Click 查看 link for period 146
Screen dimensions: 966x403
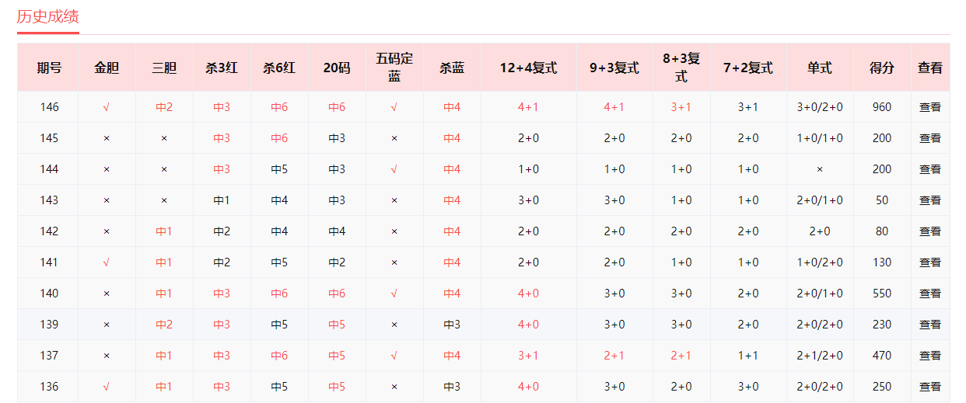tap(929, 107)
